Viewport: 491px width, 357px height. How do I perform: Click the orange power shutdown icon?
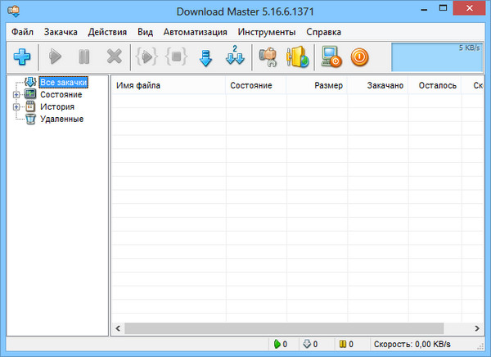(359, 57)
